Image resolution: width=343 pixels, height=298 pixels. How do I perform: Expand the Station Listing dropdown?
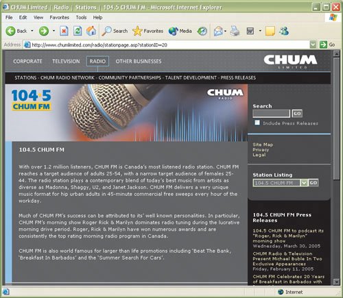(304, 183)
